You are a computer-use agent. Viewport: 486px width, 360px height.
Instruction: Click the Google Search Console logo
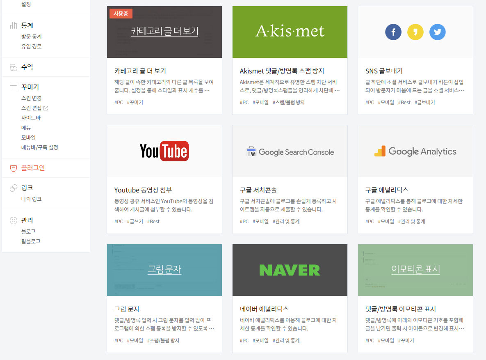pos(290,152)
